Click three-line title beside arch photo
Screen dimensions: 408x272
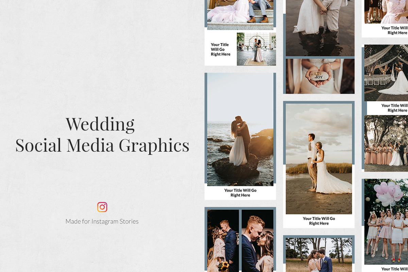(220, 49)
